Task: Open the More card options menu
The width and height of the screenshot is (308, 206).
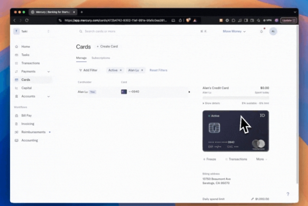Action: [x=261, y=159]
